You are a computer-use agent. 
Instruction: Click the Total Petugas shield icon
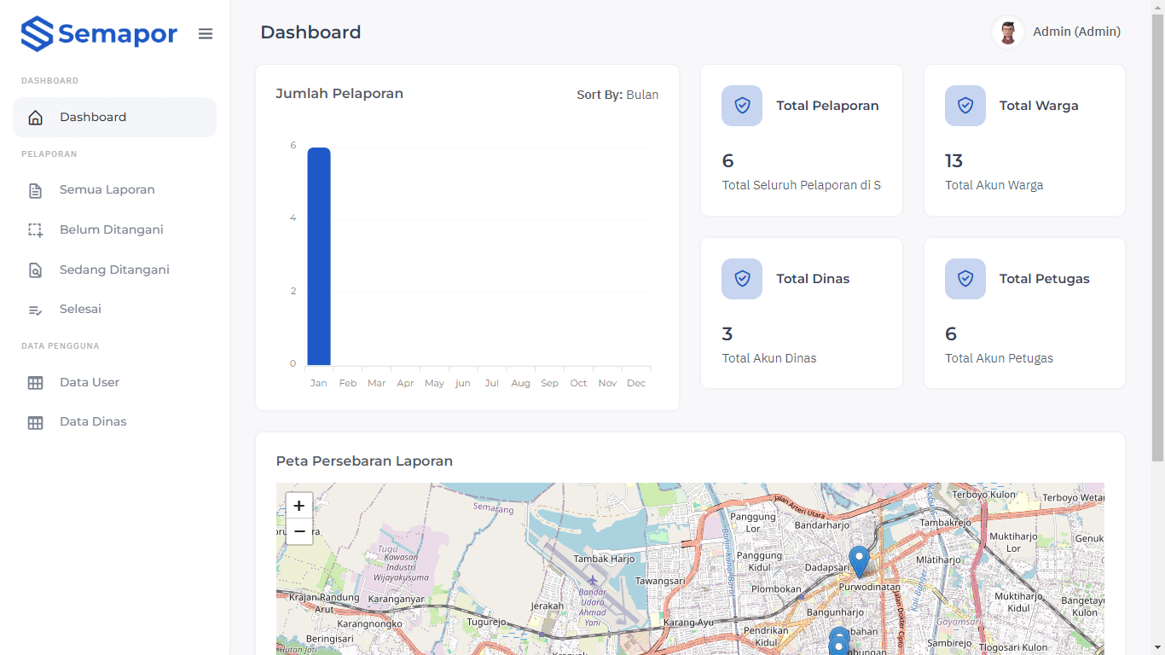pos(965,279)
